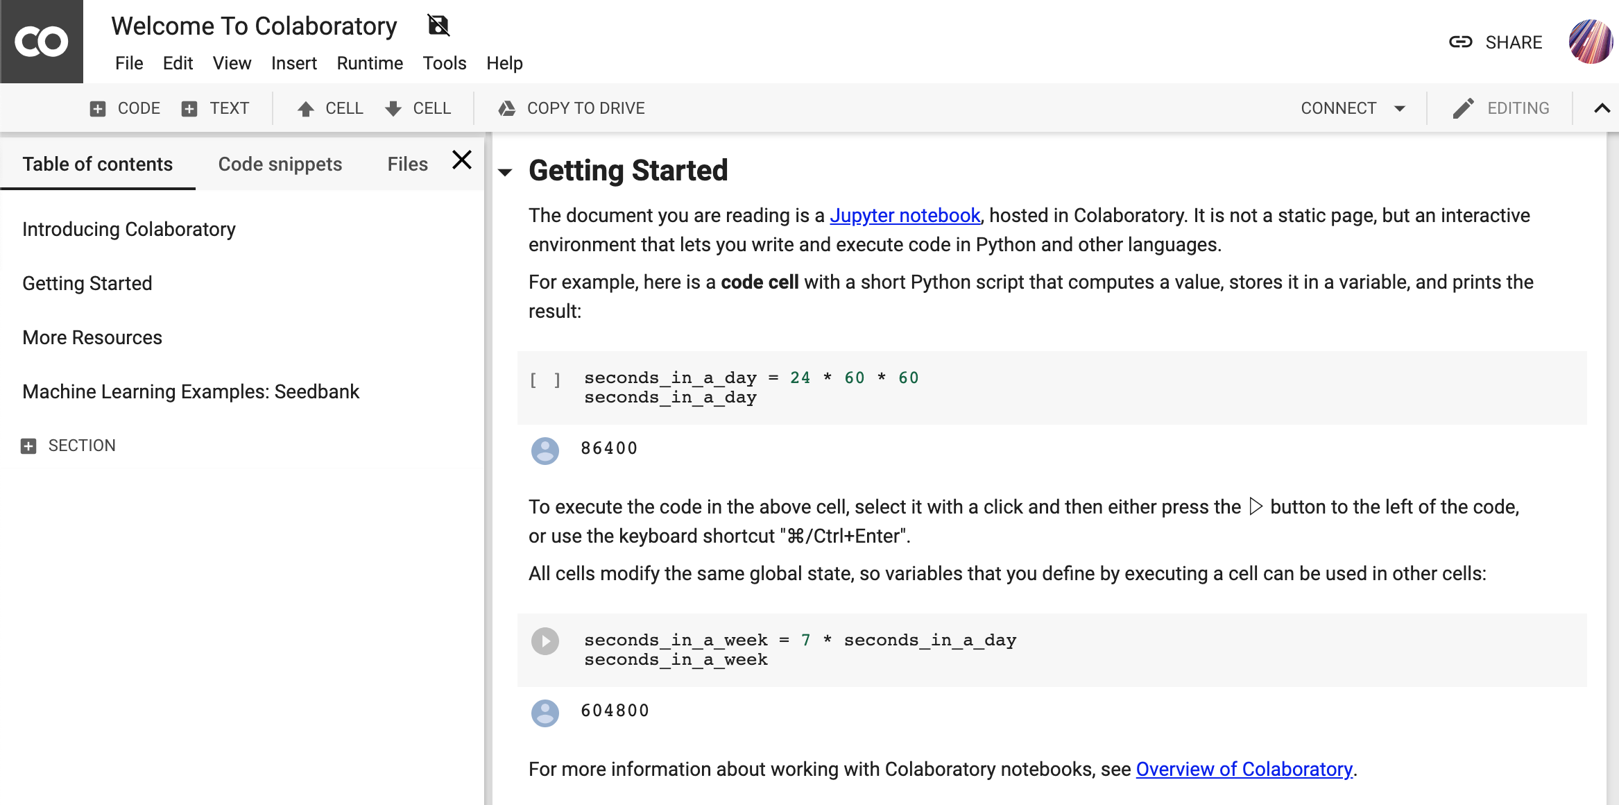Close the table of contents panel

(x=462, y=160)
